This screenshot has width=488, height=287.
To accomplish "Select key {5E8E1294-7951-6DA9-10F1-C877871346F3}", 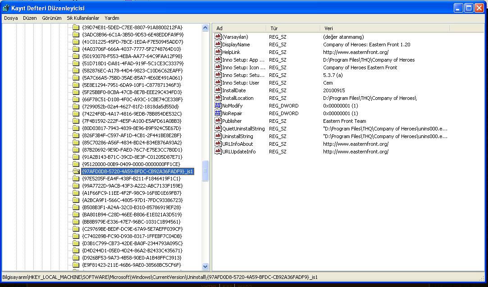I will [x=131, y=85].
